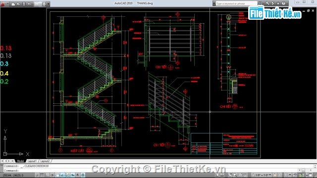This screenshot has width=317, height=178.
Task: Click the Save icon in Quick Access
Action: coord(24,4)
